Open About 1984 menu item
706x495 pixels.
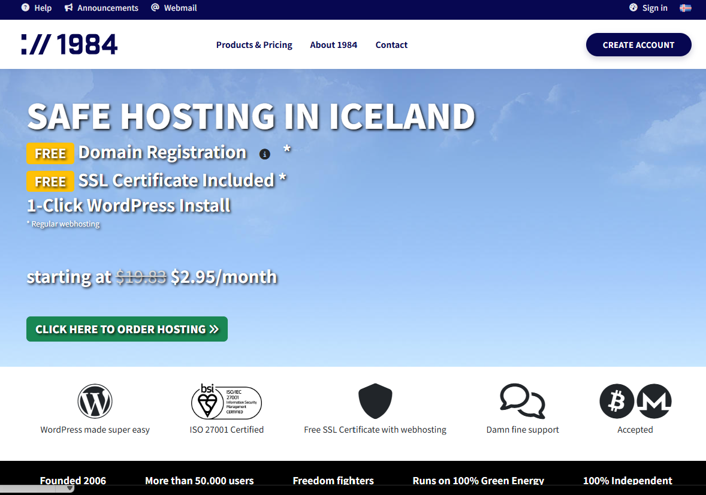point(334,44)
